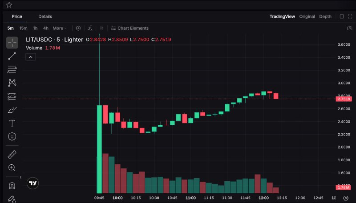
Task: Expand the More timeframes dropdown
Action: 60,28
